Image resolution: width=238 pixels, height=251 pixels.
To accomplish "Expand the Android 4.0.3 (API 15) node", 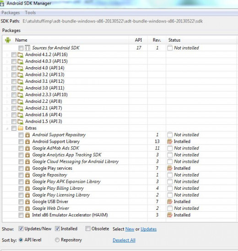I will [7, 61].
